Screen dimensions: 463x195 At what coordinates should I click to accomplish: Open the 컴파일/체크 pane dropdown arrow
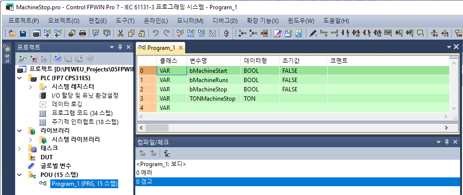pyautogui.click(x=438, y=142)
